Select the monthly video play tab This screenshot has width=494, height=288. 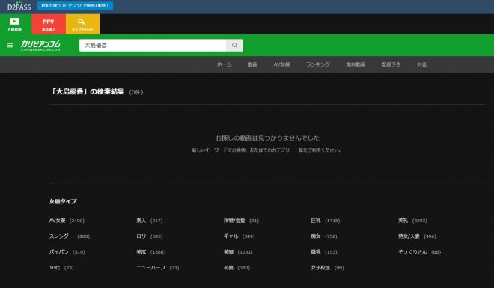(x=15, y=24)
